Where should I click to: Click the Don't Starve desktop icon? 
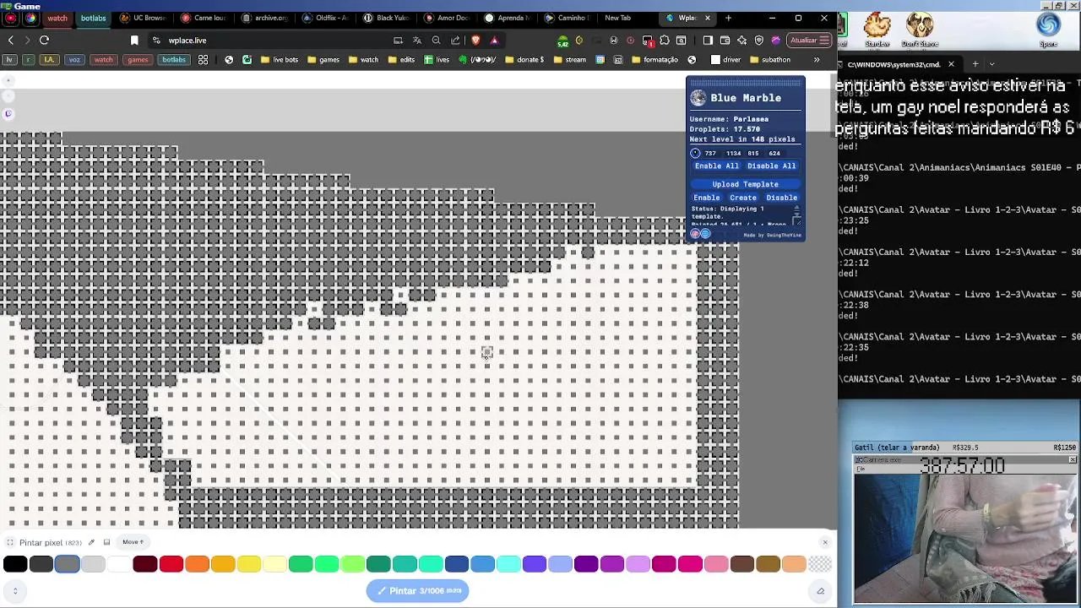coord(920,29)
